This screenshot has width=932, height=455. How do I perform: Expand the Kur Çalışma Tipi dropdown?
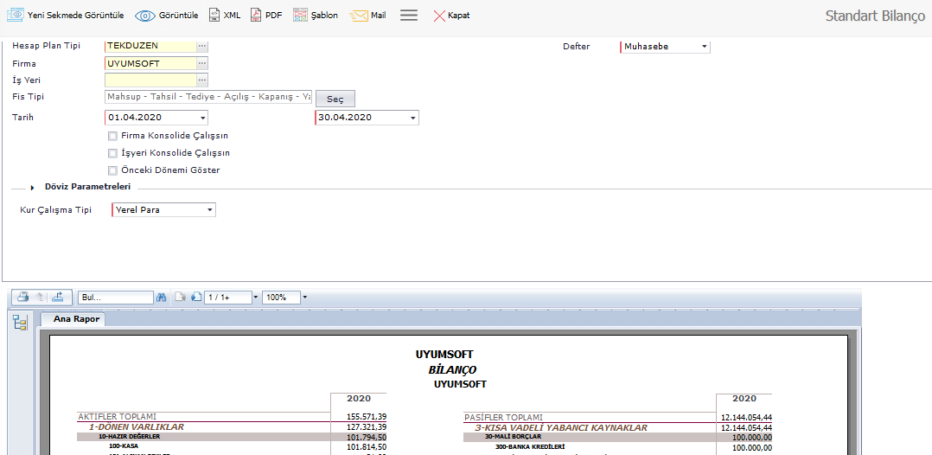[209, 210]
